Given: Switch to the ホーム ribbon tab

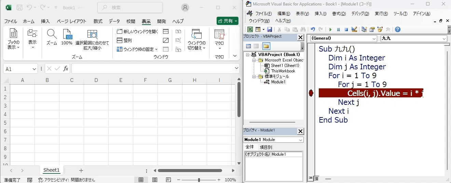Looking at the screenshot, I should pos(29,21).
